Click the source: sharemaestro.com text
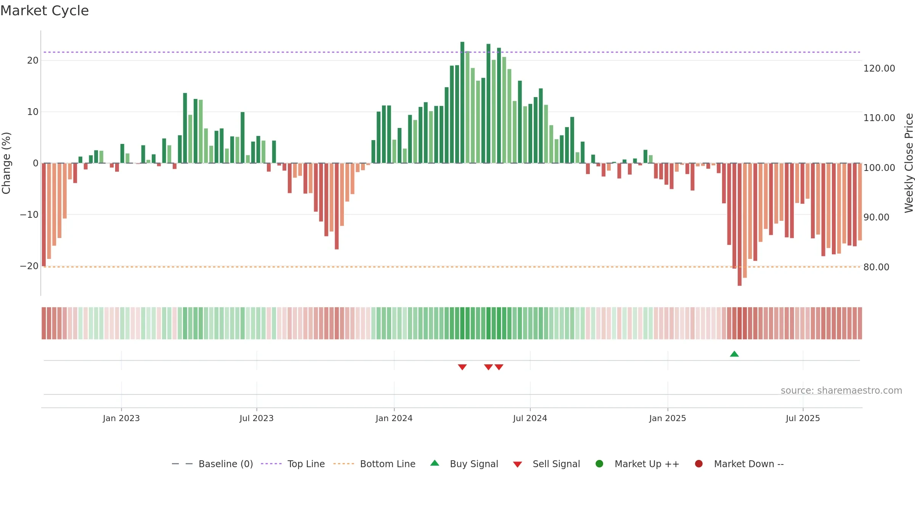Screen dimensions: 915x514 (841, 391)
